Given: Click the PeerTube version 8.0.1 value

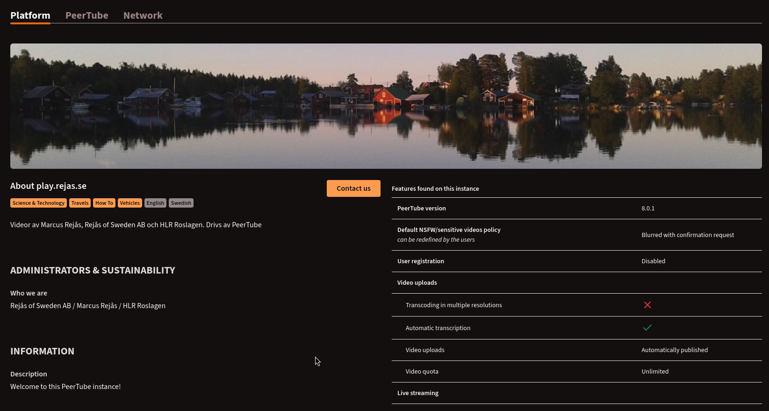Looking at the screenshot, I should 648,209.
